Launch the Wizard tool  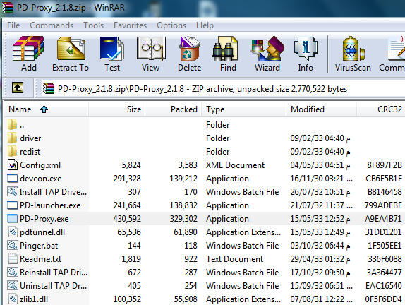pos(267,49)
